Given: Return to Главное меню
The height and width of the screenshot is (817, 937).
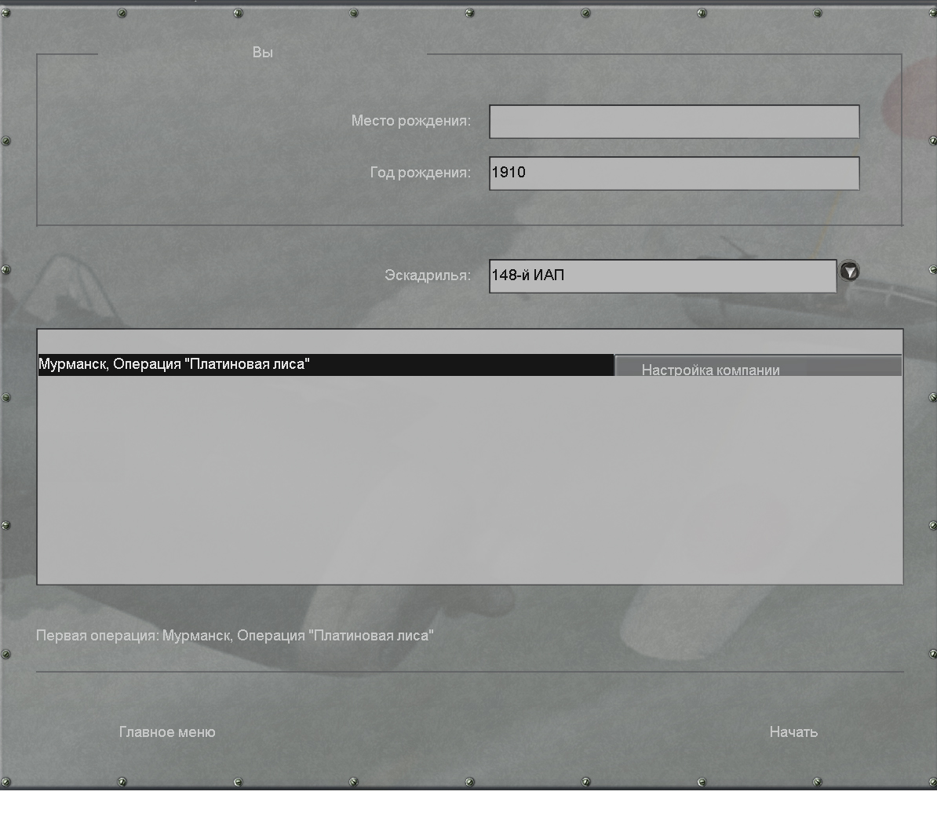Looking at the screenshot, I should [167, 732].
